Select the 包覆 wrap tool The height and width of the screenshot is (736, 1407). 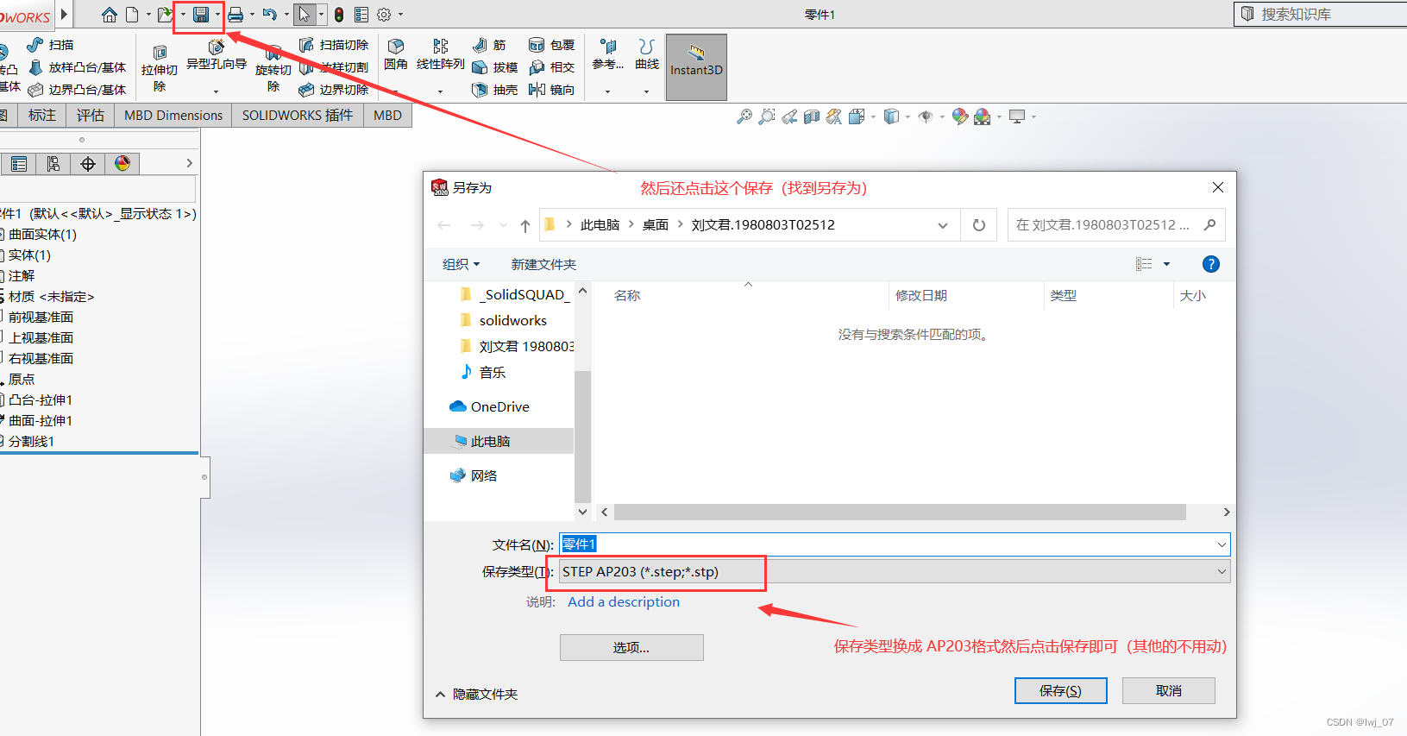(x=552, y=45)
